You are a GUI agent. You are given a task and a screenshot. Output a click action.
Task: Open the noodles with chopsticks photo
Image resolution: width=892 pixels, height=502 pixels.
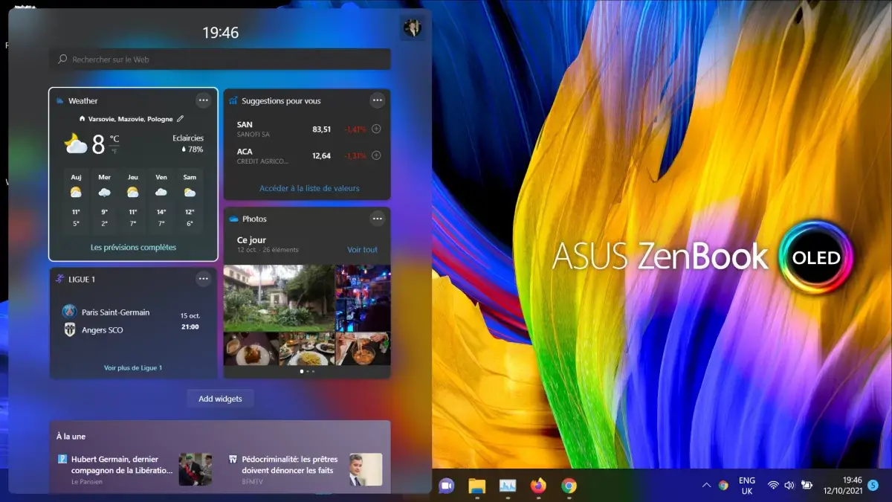pyautogui.click(x=363, y=348)
